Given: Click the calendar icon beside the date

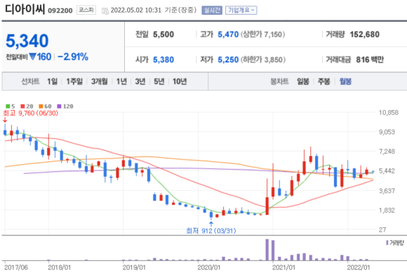Looking at the screenshot, I should 105,11.
